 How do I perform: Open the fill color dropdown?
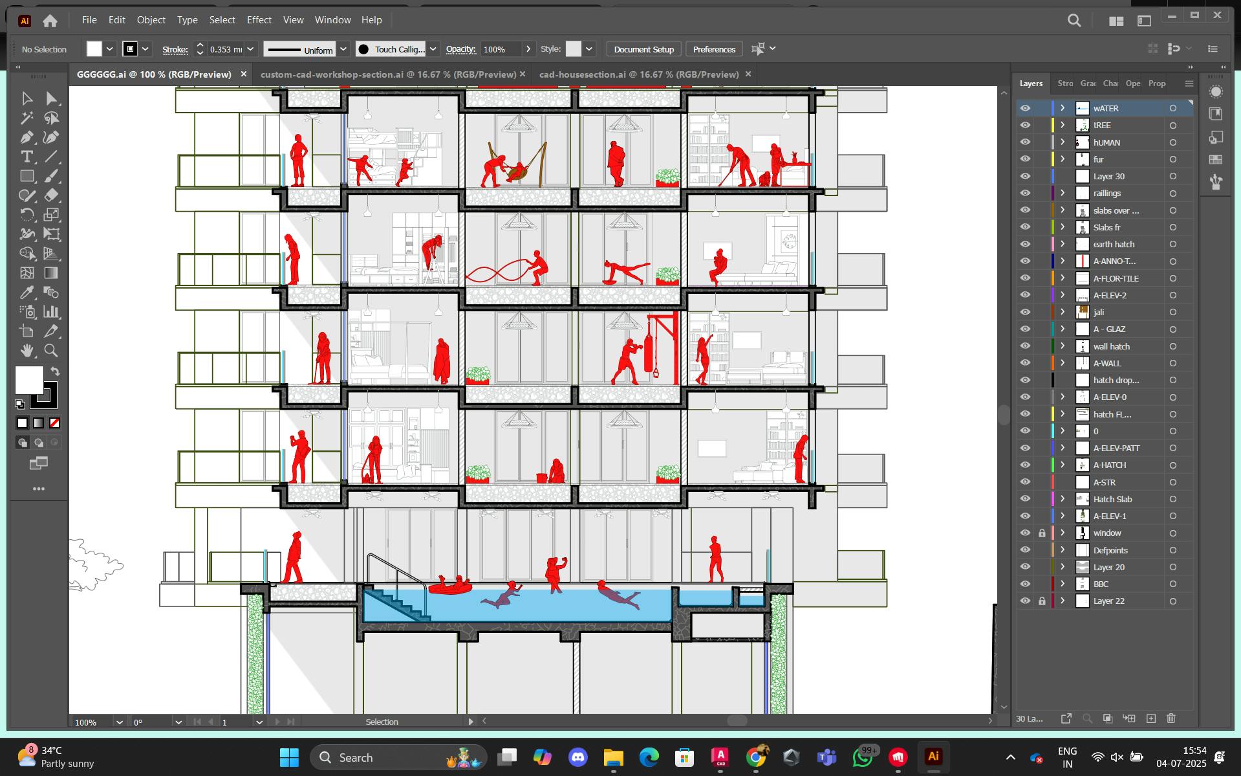(x=110, y=49)
